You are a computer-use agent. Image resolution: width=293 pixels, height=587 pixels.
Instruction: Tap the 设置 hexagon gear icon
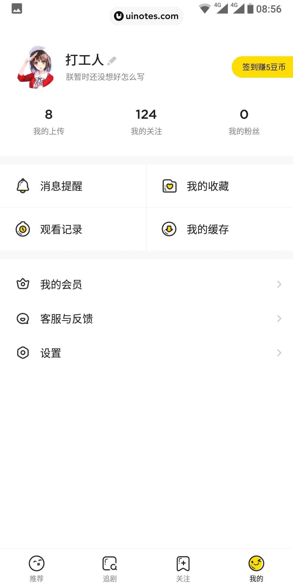23,353
